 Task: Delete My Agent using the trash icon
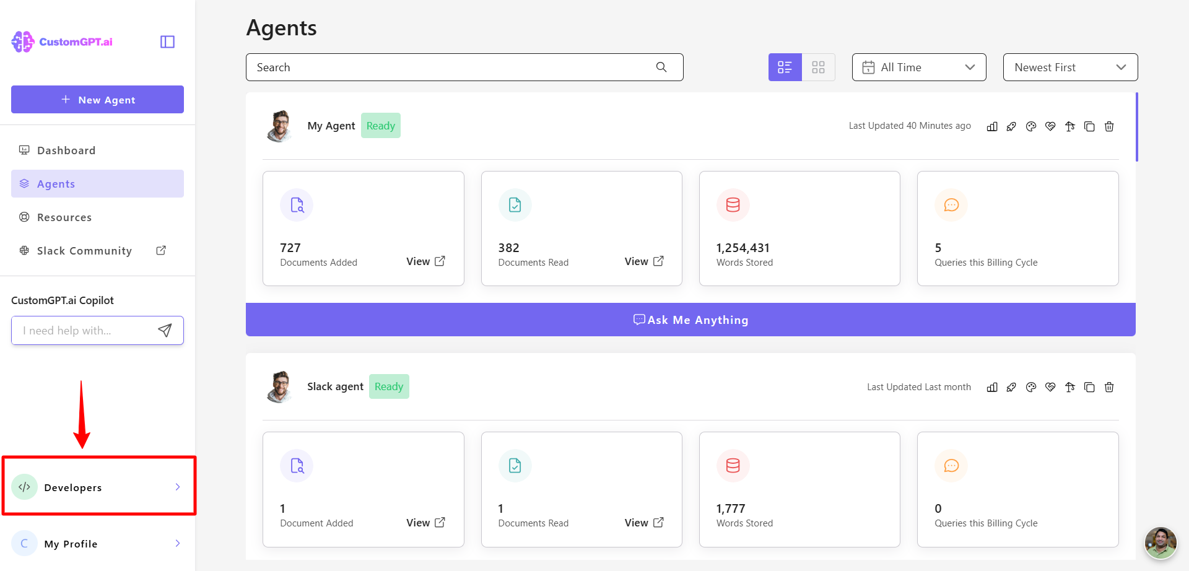[x=1109, y=126]
